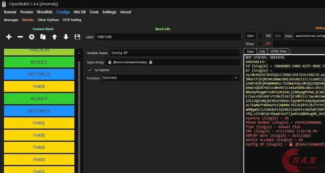This screenshot has width=325, height=173.
Task: Click the 'DEVICE ALLOWED (Single) = 10' line
Action: (274, 140)
